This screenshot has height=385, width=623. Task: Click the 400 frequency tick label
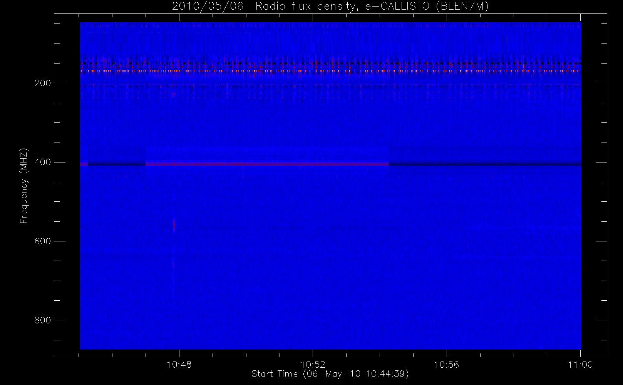(42, 162)
